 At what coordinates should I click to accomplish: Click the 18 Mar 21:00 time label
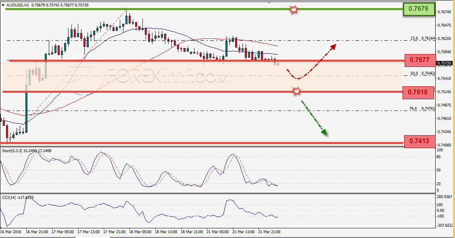192,232
